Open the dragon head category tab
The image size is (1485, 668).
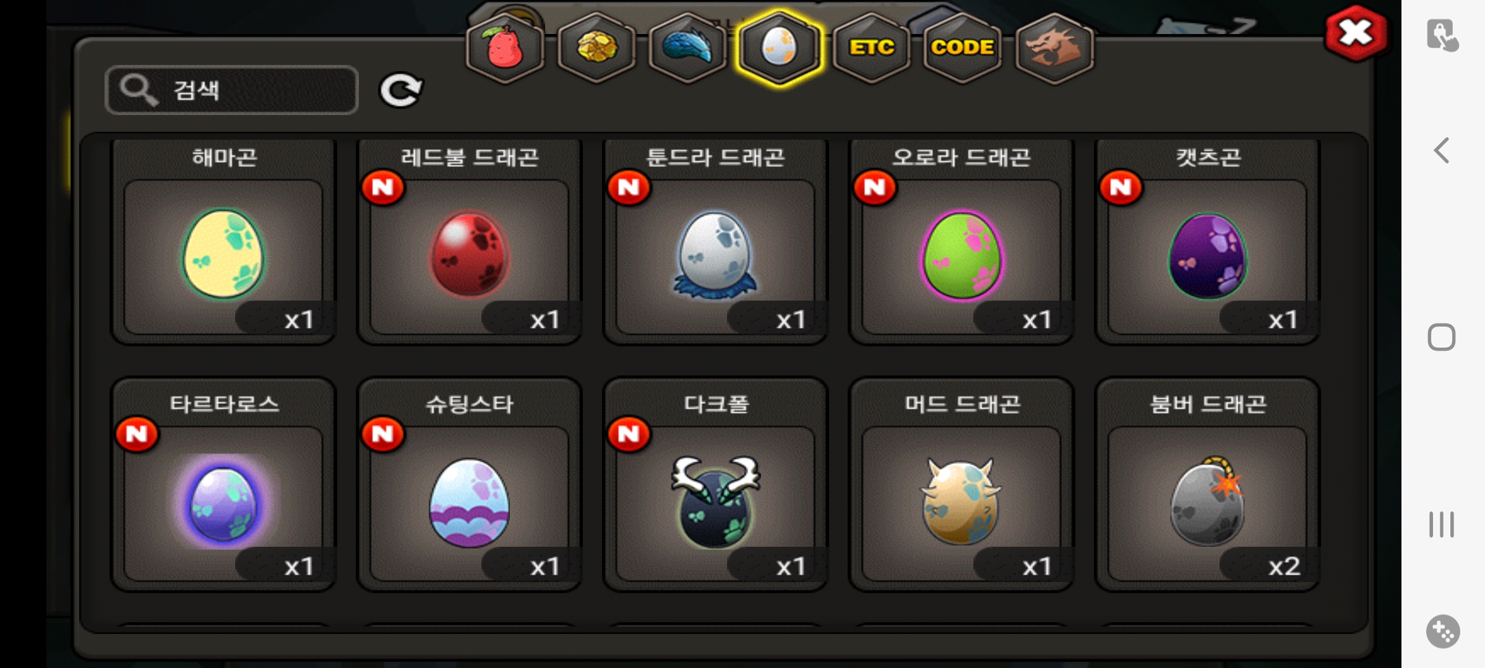coord(1054,48)
